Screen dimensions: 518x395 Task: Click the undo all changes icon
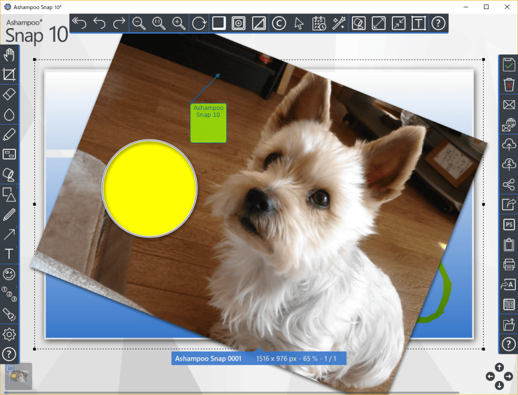[x=79, y=23]
